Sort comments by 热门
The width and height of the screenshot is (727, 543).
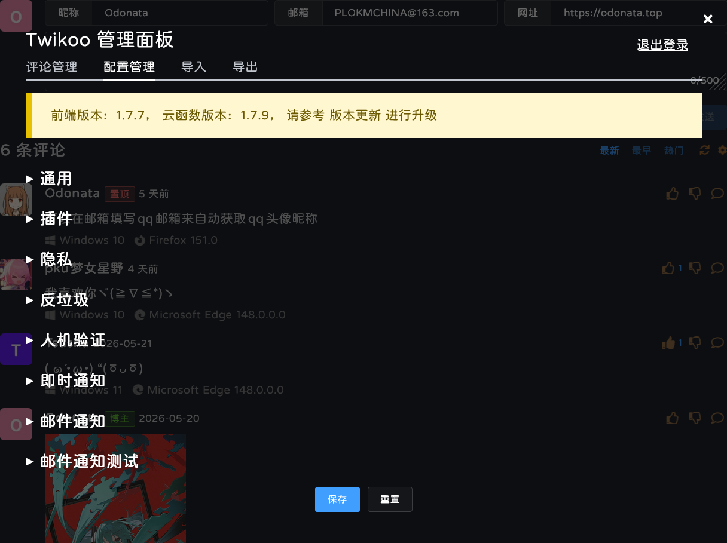(x=674, y=151)
